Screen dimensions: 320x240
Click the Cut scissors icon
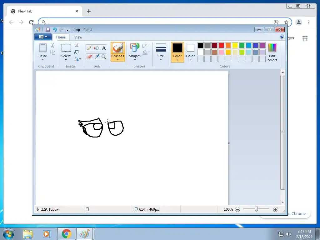pyautogui.click(x=52, y=45)
